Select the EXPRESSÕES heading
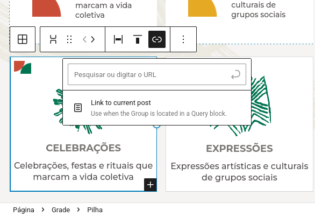 [239, 149]
